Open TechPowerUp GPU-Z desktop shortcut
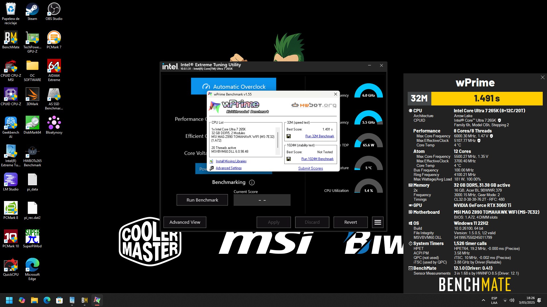 [32, 42]
